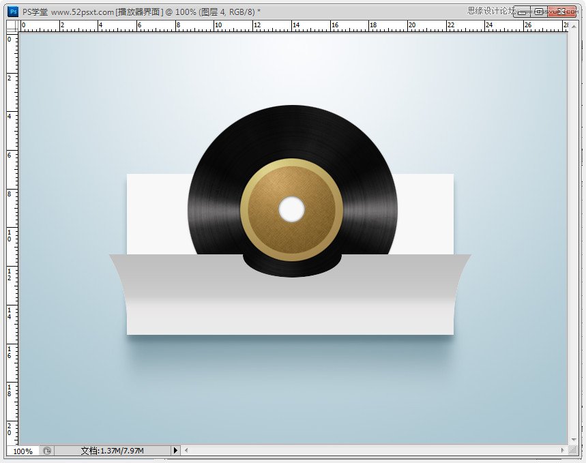
Task: Click the resize grip at the bottom-right corner
Action: pos(573,450)
